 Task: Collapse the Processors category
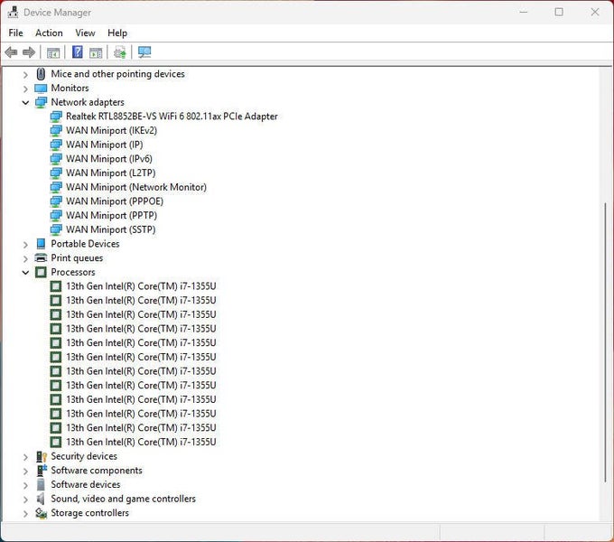(25, 272)
